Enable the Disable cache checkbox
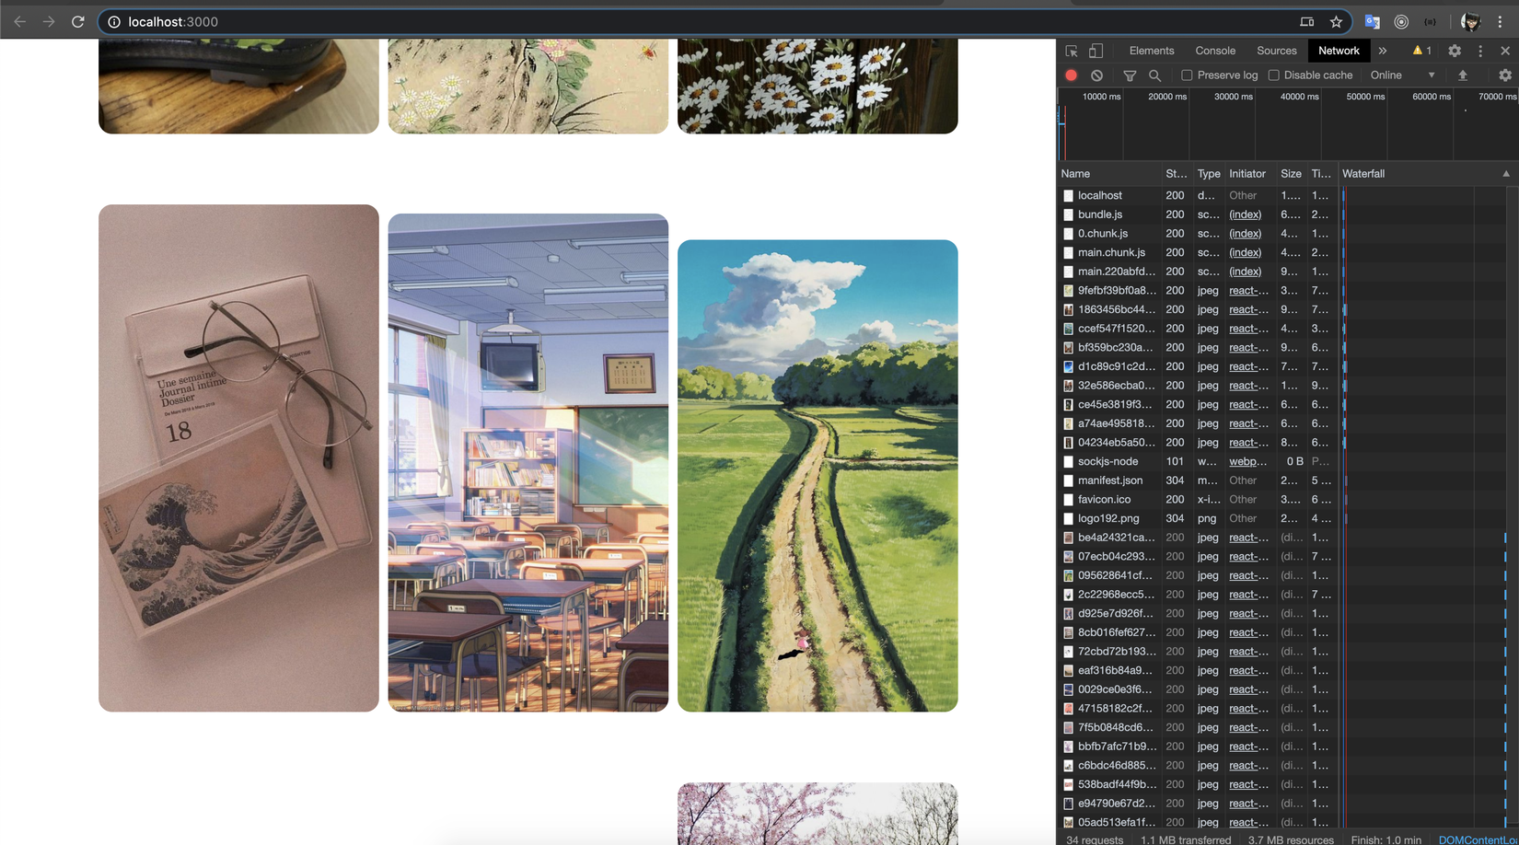Screen dimensions: 1519x845 coord(1274,75)
